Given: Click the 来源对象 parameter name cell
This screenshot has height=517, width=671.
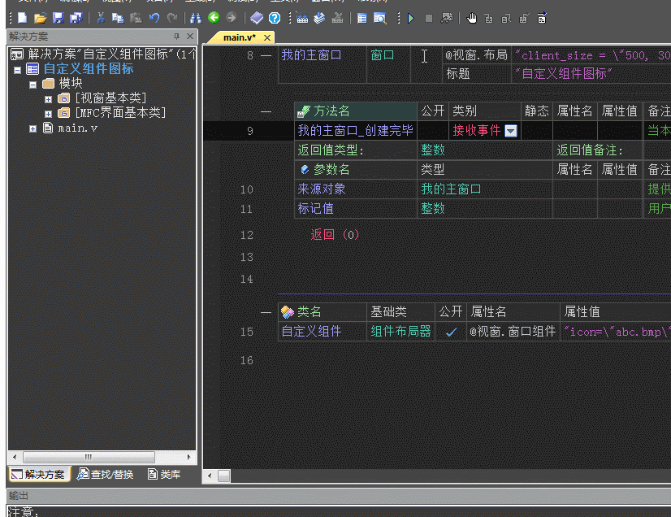Looking at the screenshot, I should 356,189.
